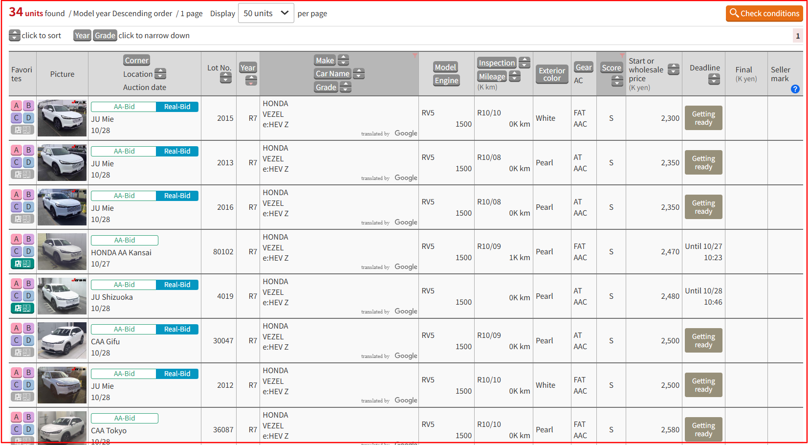
Task: Toggle favorite C for lot 4019
Action: (x=17, y=296)
